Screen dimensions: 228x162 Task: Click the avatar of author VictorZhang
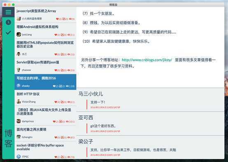[x=19, y=101]
